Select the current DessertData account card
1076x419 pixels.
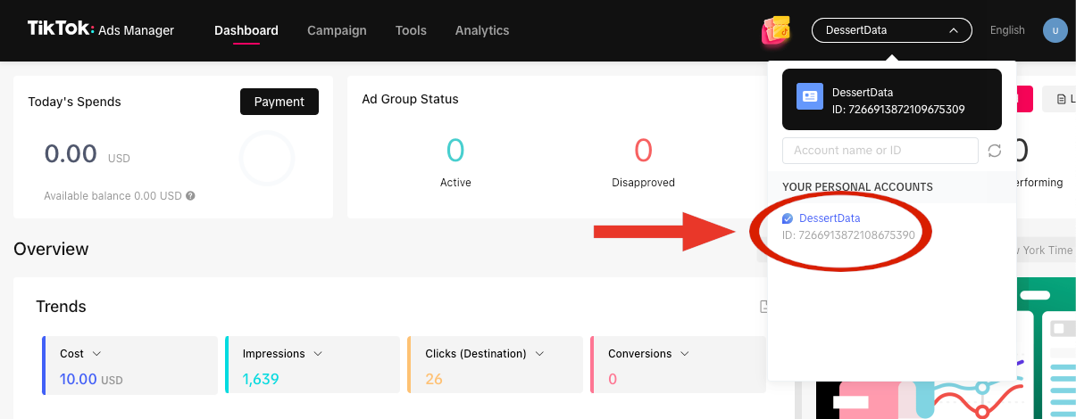point(891,100)
